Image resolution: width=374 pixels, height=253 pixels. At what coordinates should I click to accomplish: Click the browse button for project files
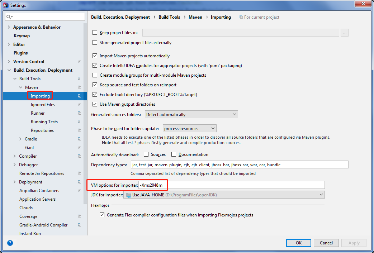[x=345, y=33]
